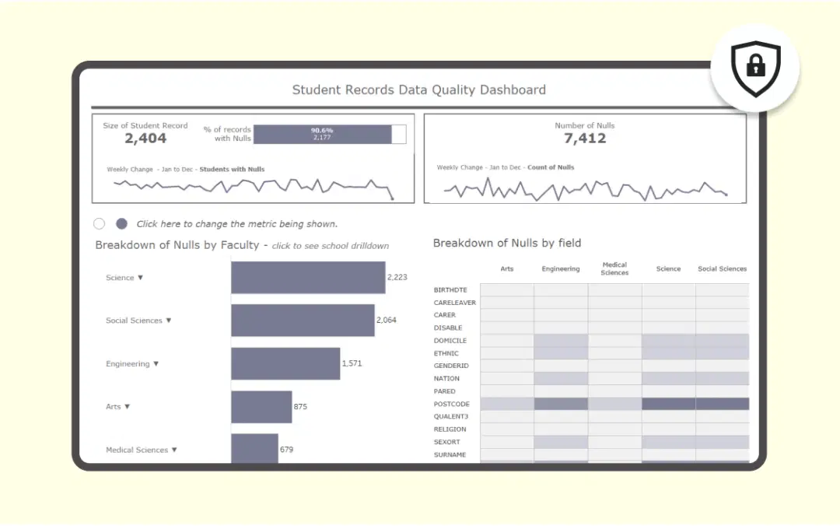Click the 'Click here to change the metric' text
This screenshot has width=840, height=526.
click(236, 223)
